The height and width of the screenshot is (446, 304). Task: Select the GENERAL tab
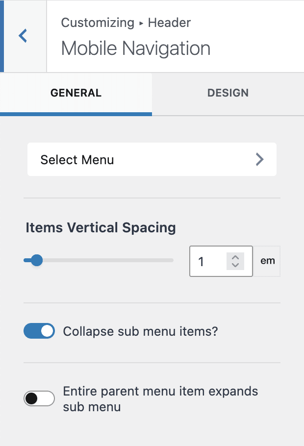coord(76,93)
